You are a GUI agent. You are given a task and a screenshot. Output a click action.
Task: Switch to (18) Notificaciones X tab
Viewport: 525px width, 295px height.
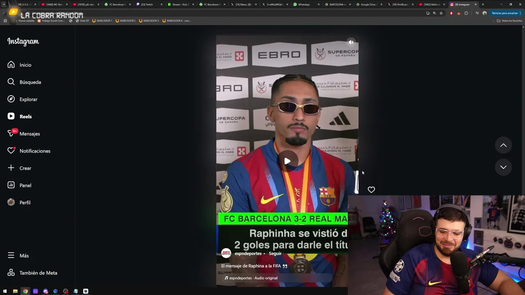coord(400,5)
